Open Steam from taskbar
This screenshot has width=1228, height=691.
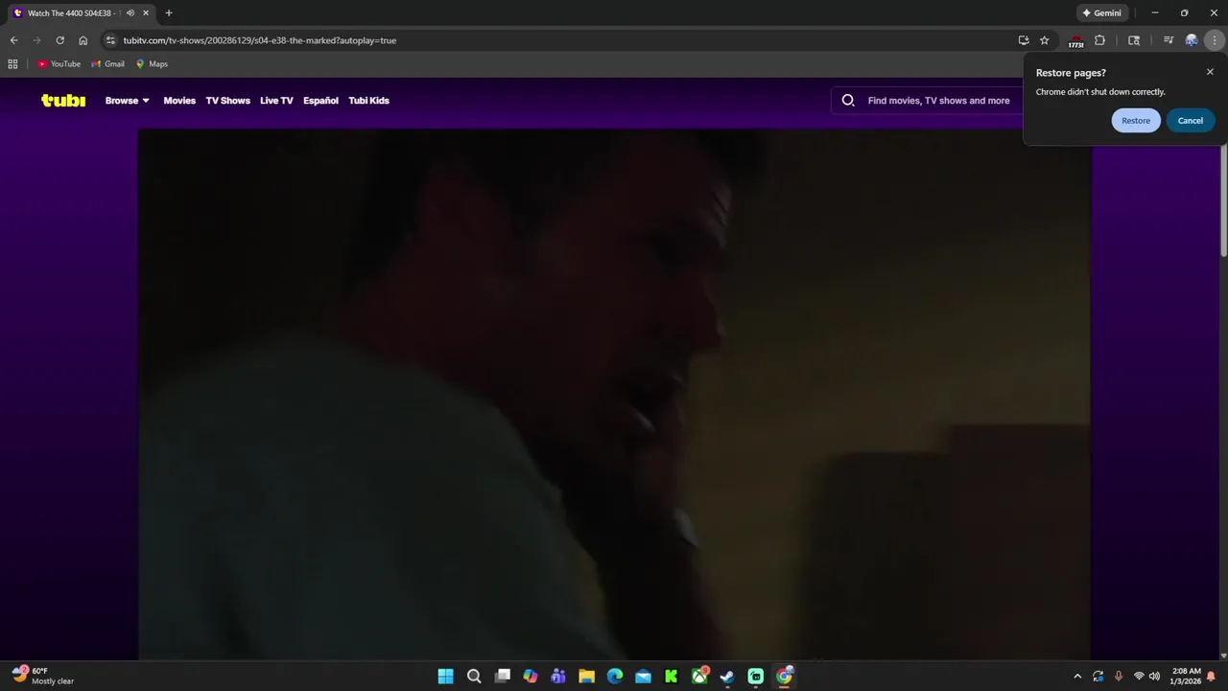point(727,677)
